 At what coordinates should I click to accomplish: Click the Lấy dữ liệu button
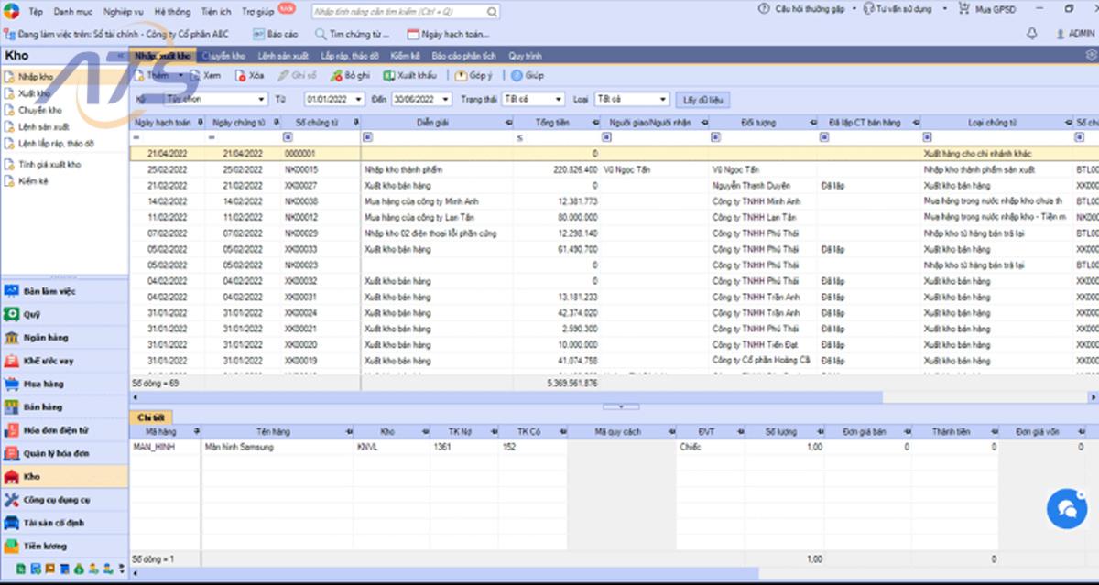click(x=702, y=99)
